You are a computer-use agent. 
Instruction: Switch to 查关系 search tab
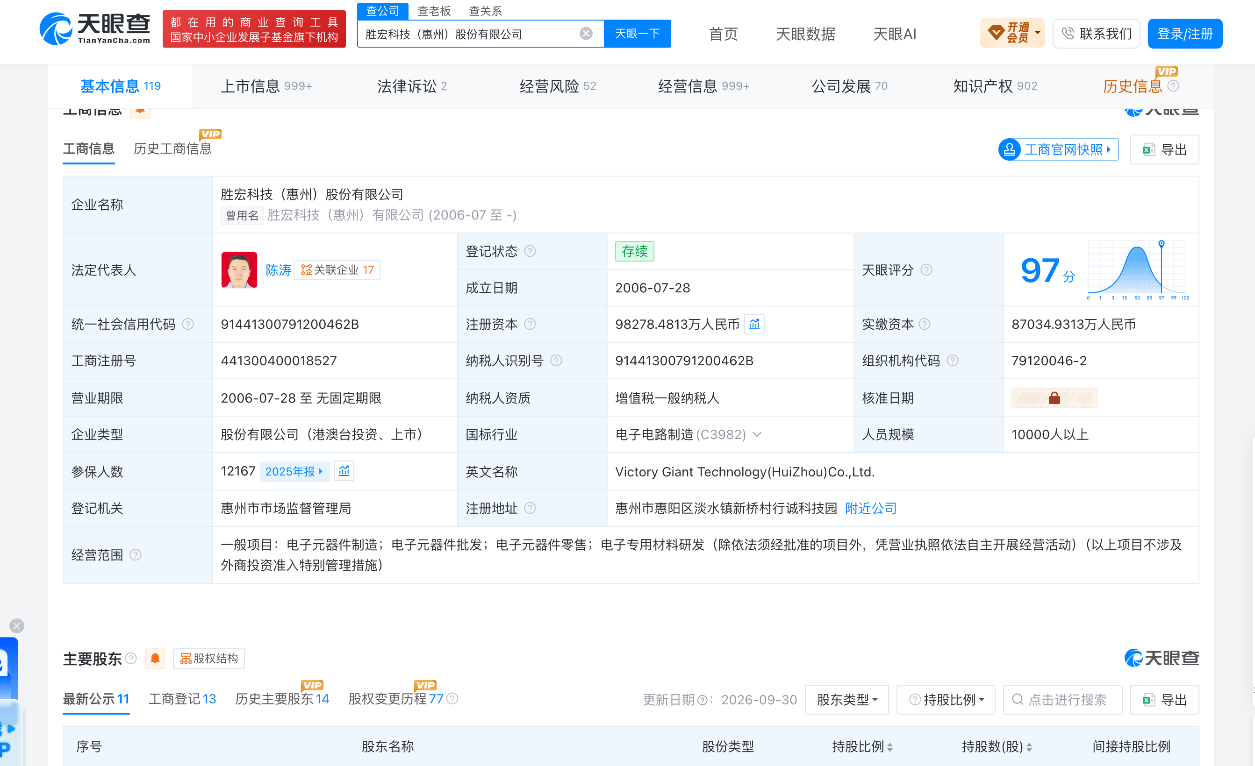click(x=485, y=11)
